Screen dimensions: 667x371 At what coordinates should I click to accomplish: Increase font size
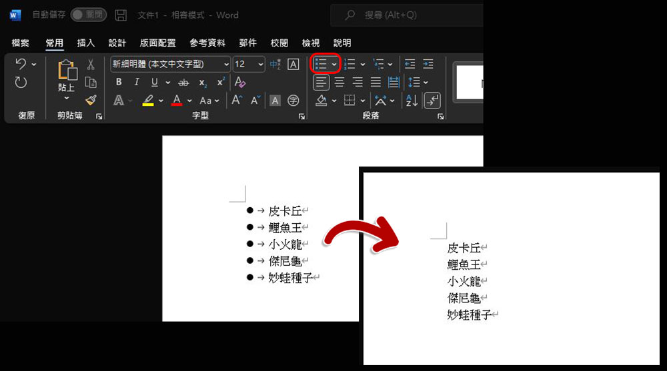[x=237, y=101]
